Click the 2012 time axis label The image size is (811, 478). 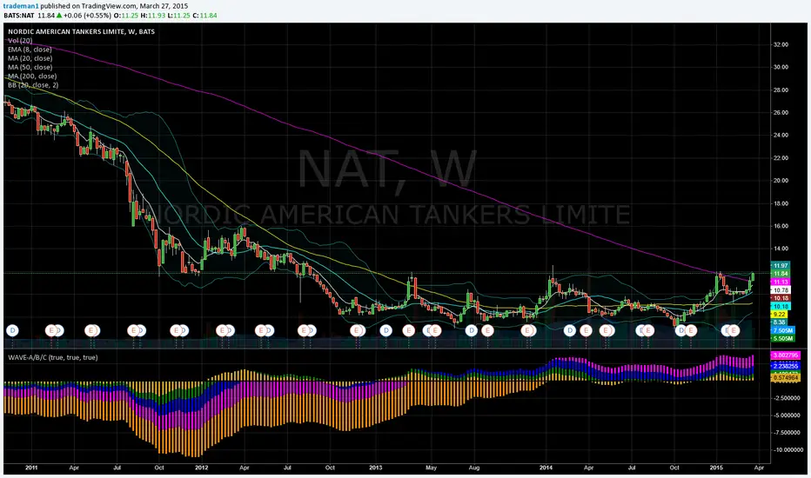[x=201, y=468]
